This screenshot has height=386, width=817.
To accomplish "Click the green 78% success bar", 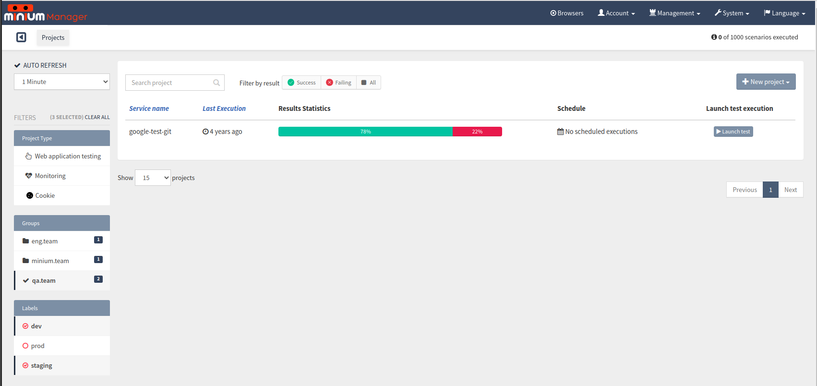I will coord(365,132).
